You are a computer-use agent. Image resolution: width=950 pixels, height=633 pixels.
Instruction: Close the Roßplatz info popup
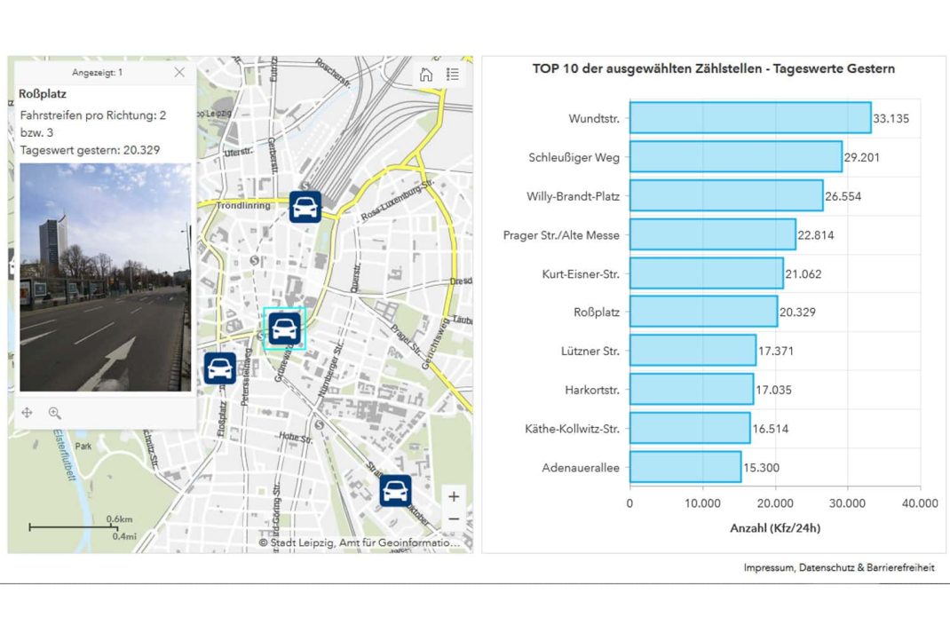[179, 72]
